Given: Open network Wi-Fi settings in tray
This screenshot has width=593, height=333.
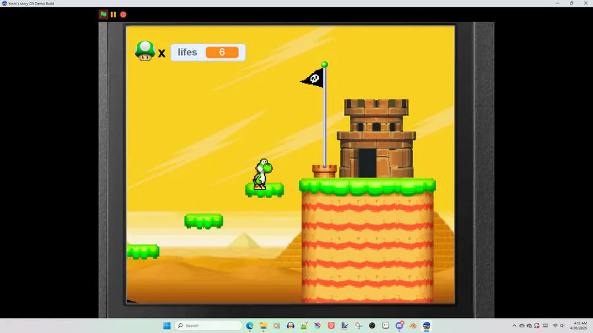Looking at the screenshot, I should point(555,326).
